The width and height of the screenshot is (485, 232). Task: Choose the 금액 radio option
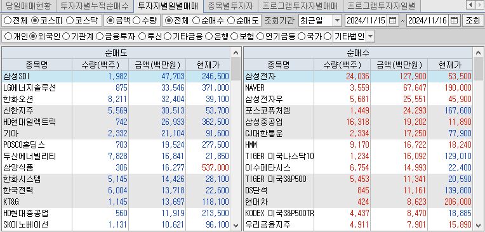point(110,21)
